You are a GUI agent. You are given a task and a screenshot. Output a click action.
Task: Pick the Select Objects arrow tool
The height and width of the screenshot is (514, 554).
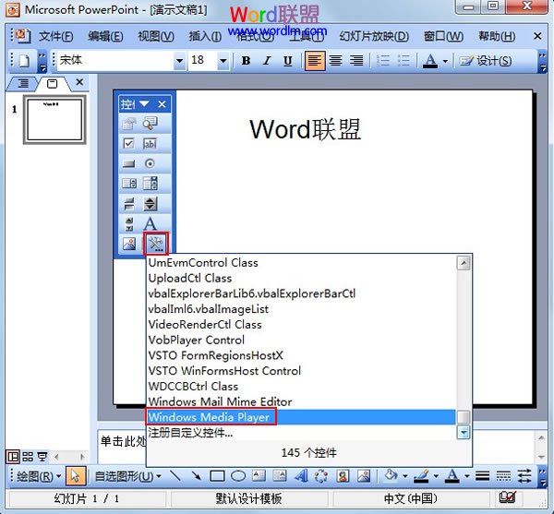pyautogui.click(x=76, y=476)
